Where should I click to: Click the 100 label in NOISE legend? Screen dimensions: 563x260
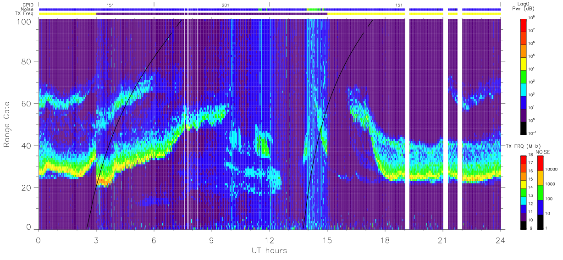[548, 199]
